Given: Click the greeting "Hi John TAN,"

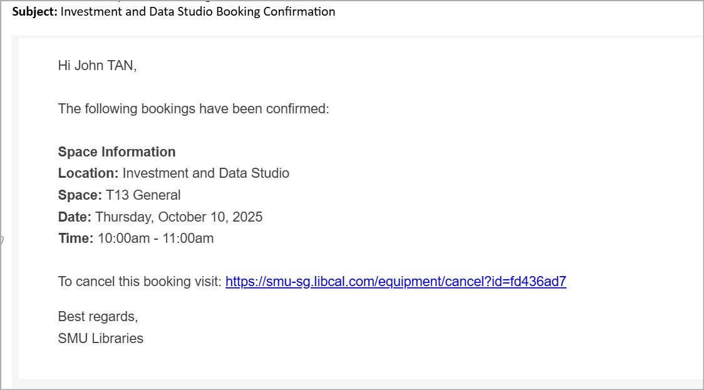Looking at the screenshot, I should 97,66.
